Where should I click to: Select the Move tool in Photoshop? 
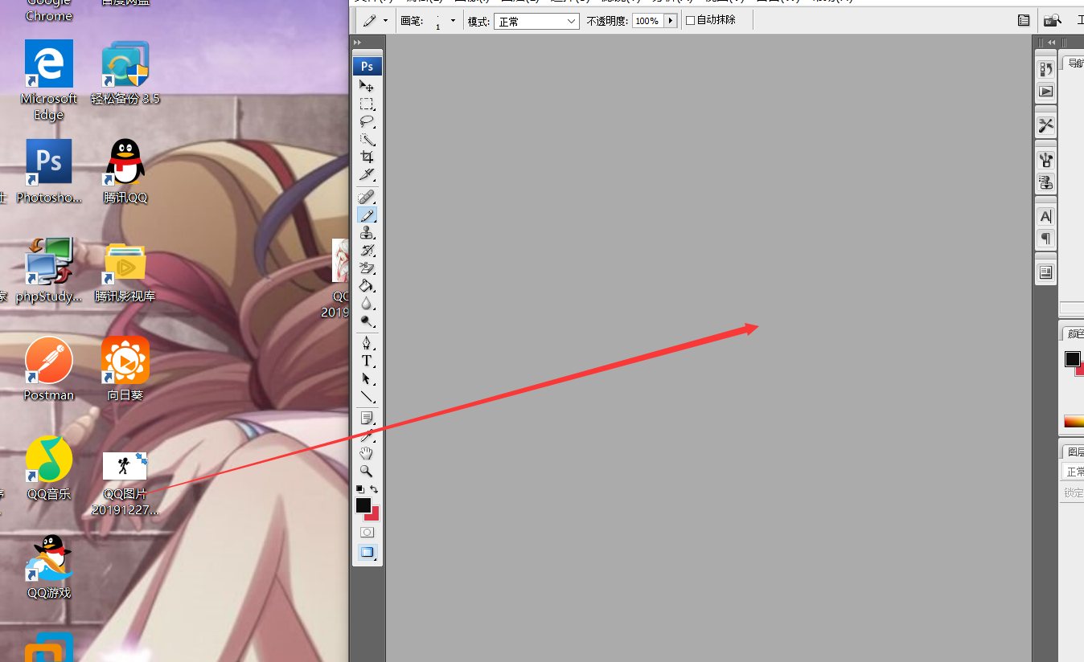(x=367, y=86)
